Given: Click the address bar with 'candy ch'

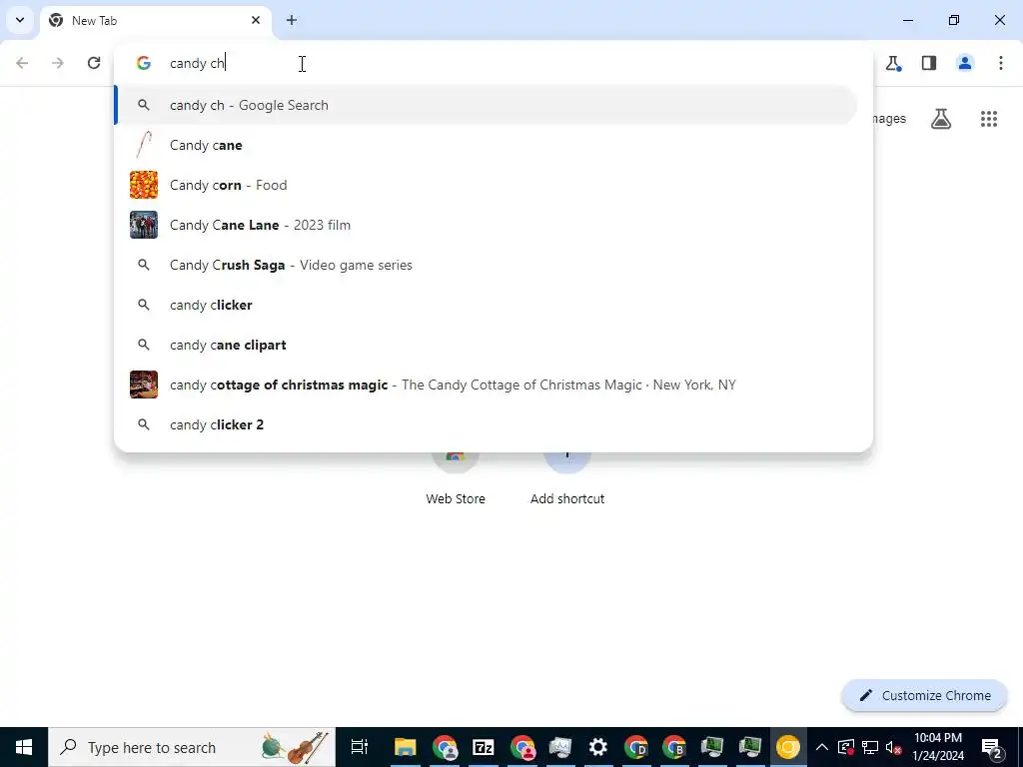Looking at the screenshot, I should pyautogui.click(x=494, y=63).
